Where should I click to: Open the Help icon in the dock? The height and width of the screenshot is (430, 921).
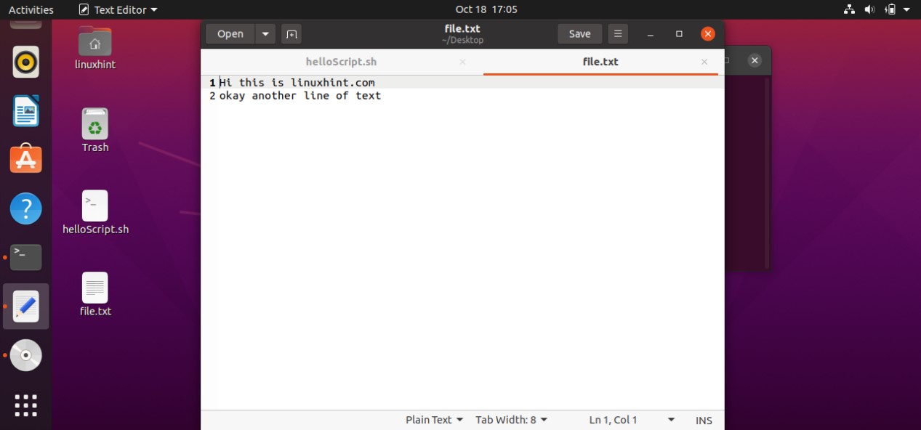26,208
